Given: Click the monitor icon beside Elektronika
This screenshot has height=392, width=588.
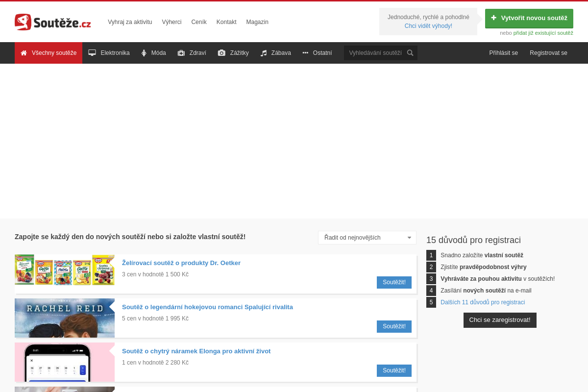Looking at the screenshot, I should 92,53.
